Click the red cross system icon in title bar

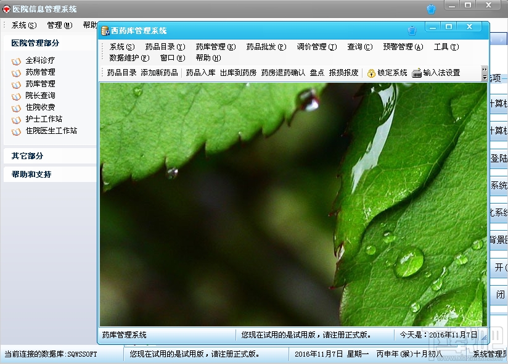[x=7, y=8]
